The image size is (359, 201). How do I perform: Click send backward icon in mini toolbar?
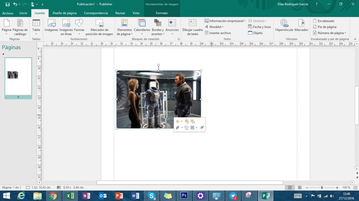click(193, 121)
